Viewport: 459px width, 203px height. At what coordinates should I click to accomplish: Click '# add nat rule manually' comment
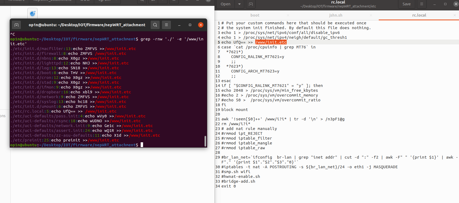[x=249, y=129]
